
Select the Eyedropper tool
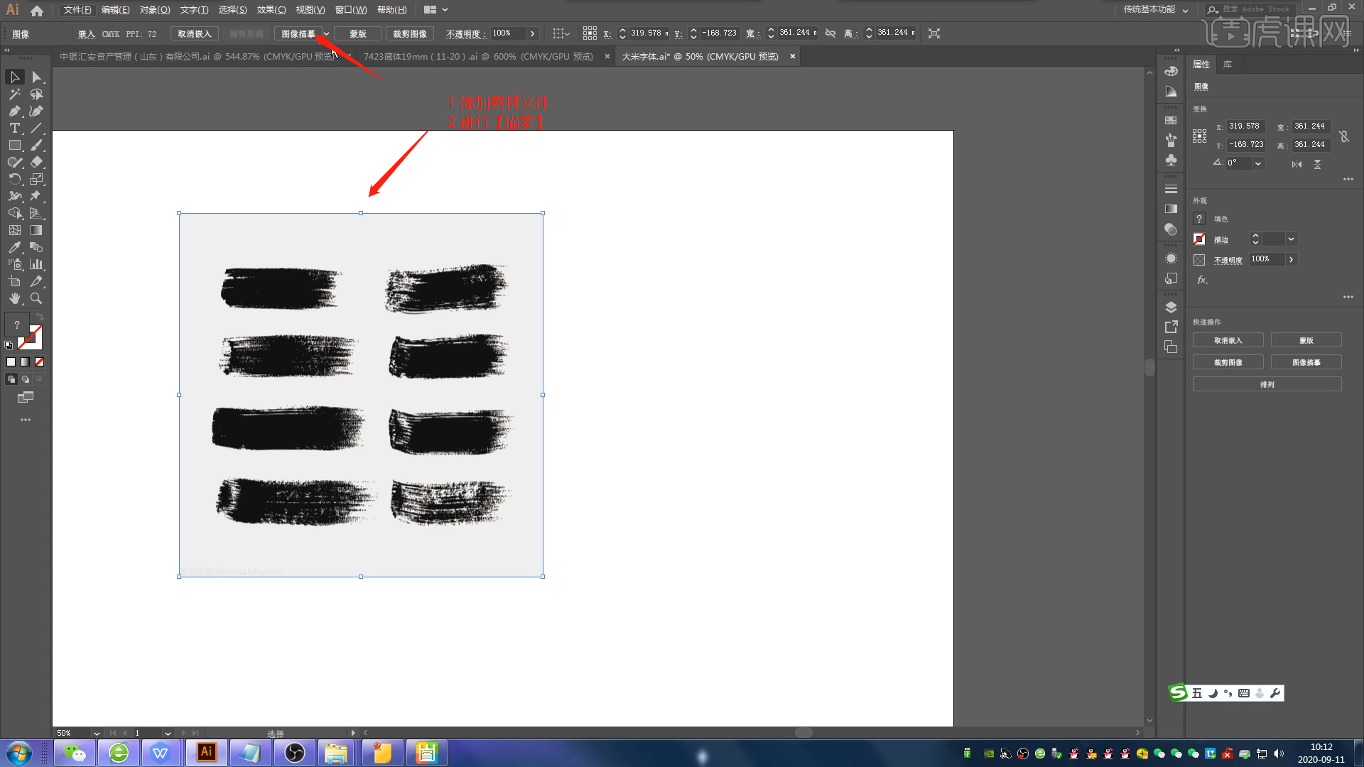coord(14,247)
